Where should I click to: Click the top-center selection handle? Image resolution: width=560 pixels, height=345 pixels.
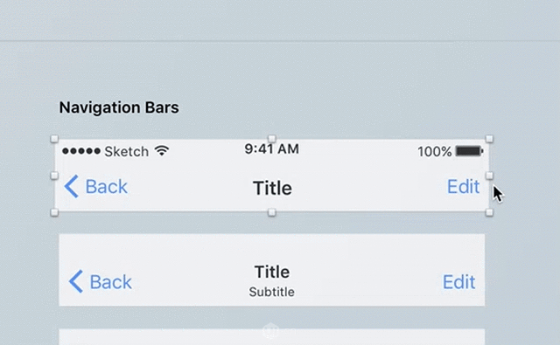tap(272, 139)
